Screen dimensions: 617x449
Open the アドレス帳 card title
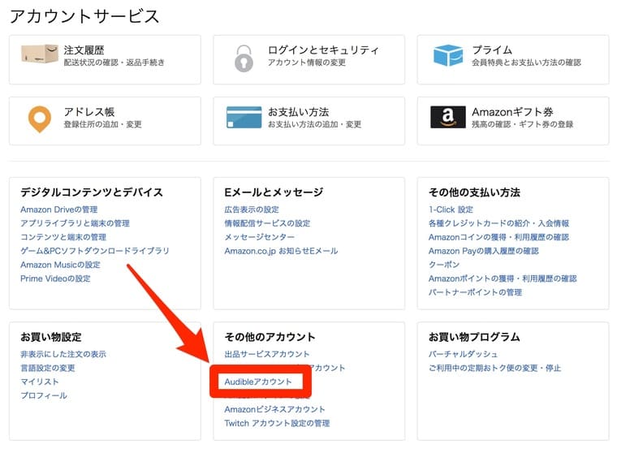89,112
